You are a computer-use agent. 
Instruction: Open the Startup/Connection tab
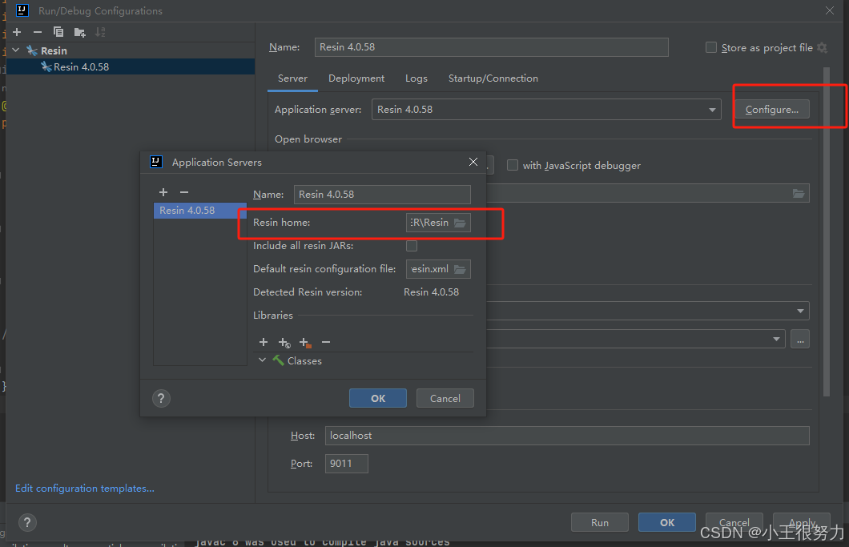point(493,78)
